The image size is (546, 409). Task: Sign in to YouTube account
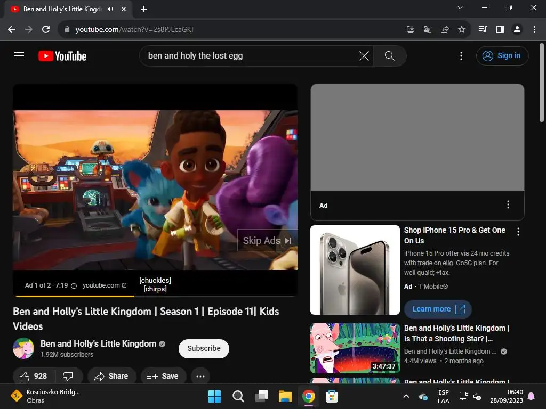502,55
